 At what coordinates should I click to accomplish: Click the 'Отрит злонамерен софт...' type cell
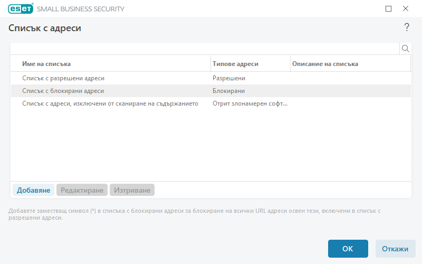coord(250,104)
